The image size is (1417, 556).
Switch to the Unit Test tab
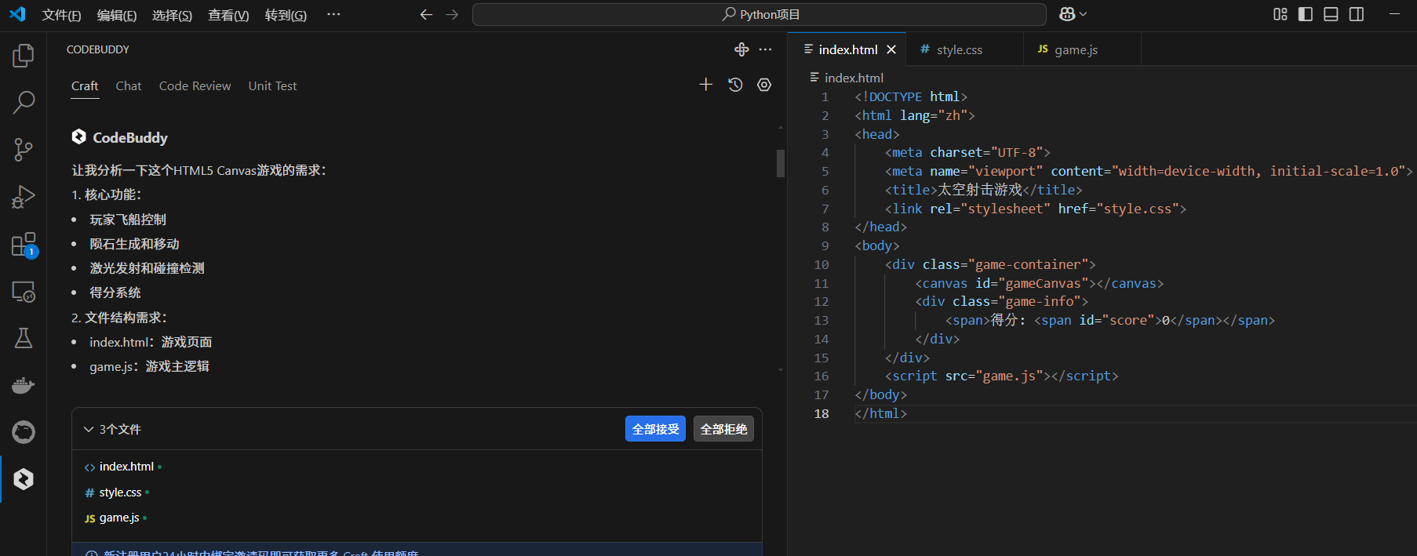[273, 86]
